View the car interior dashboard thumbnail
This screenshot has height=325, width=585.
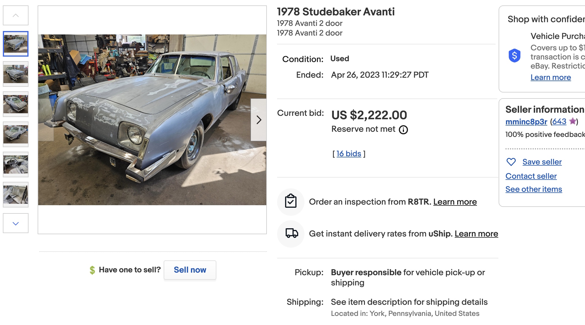16,164
